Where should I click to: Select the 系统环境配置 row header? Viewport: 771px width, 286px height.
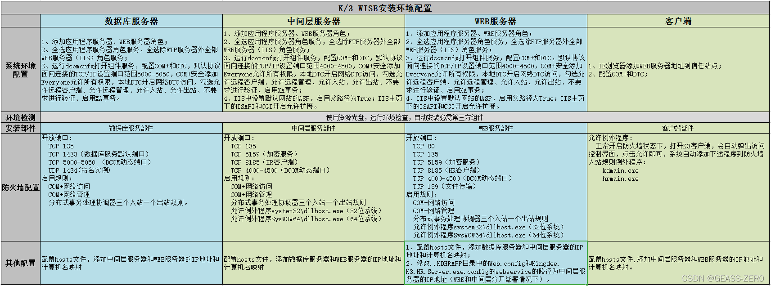pos(21,70)
